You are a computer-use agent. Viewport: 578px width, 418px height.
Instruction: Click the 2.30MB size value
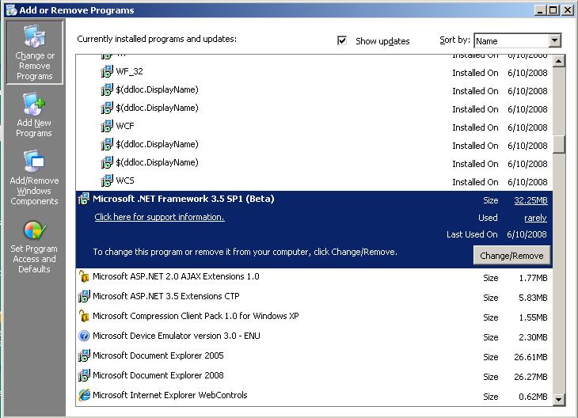coord(533,337)
